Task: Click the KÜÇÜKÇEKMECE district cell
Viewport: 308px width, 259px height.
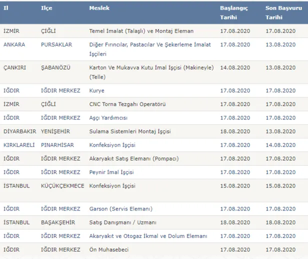Action: [62, 185]
